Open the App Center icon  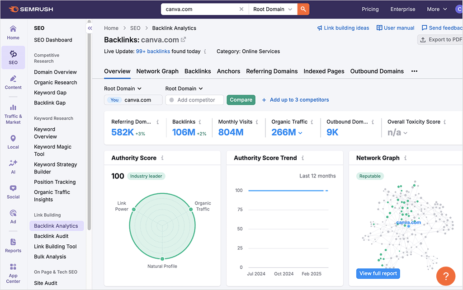point(13,273)
